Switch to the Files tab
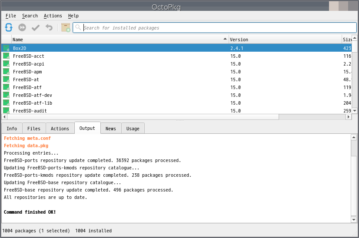The width and height of the screenshot is (359, 238). click(x=34, y=129)
